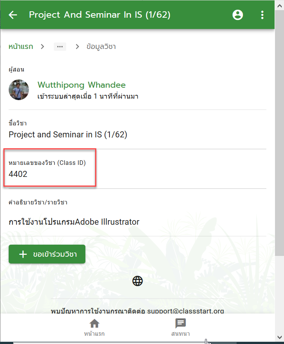Open the three-dot more options menu
Screen dimensions: 284x344
[262, 15]
